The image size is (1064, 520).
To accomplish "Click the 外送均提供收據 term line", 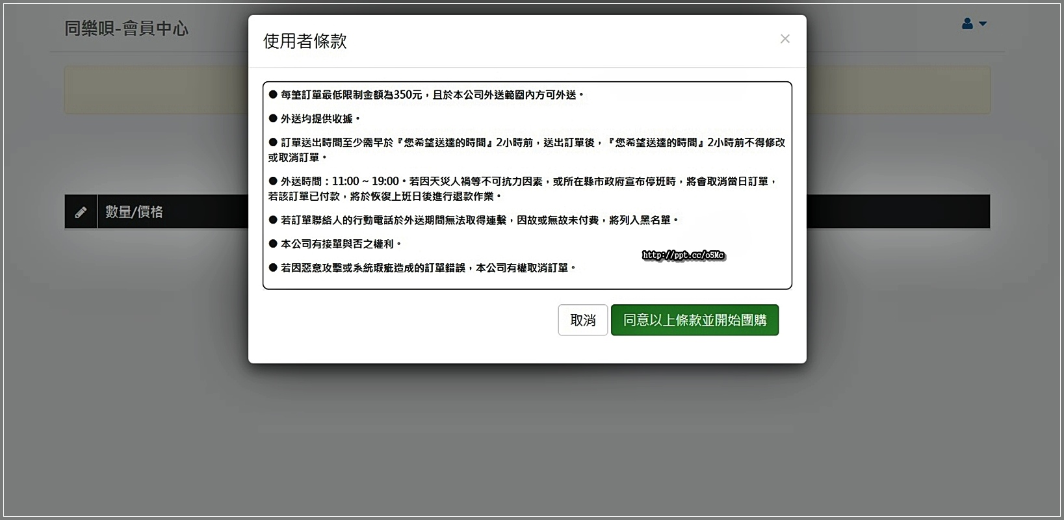I will point(316,119).
